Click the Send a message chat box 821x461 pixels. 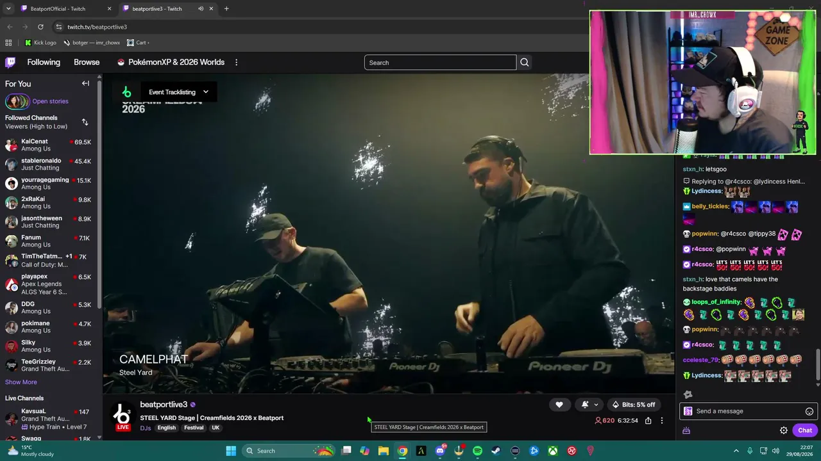tap(748, 411)
